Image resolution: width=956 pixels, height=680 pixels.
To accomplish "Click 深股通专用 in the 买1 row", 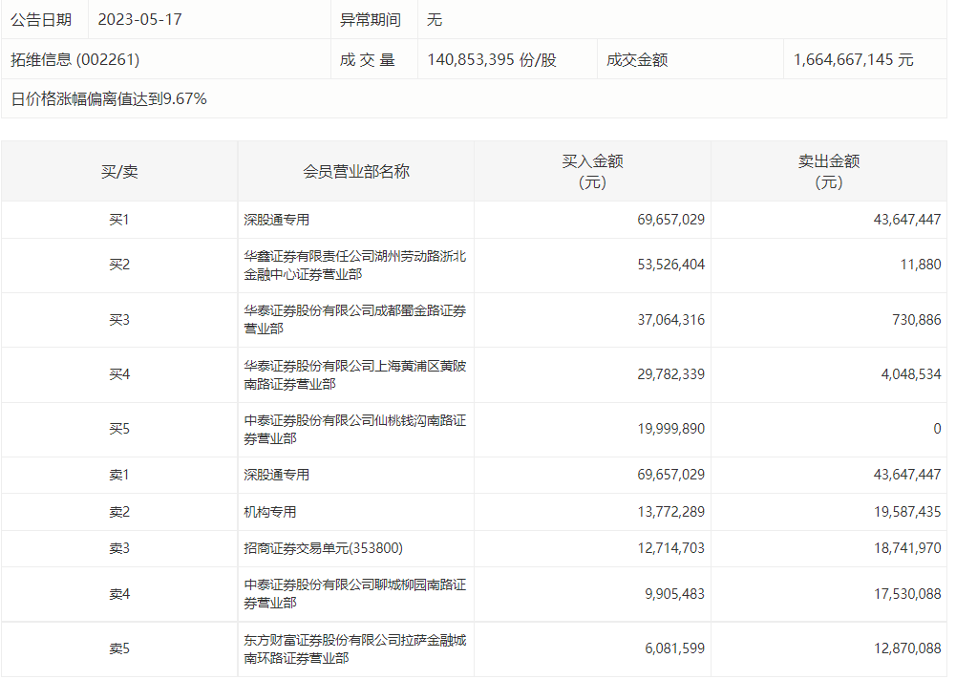I will point(277,220).
